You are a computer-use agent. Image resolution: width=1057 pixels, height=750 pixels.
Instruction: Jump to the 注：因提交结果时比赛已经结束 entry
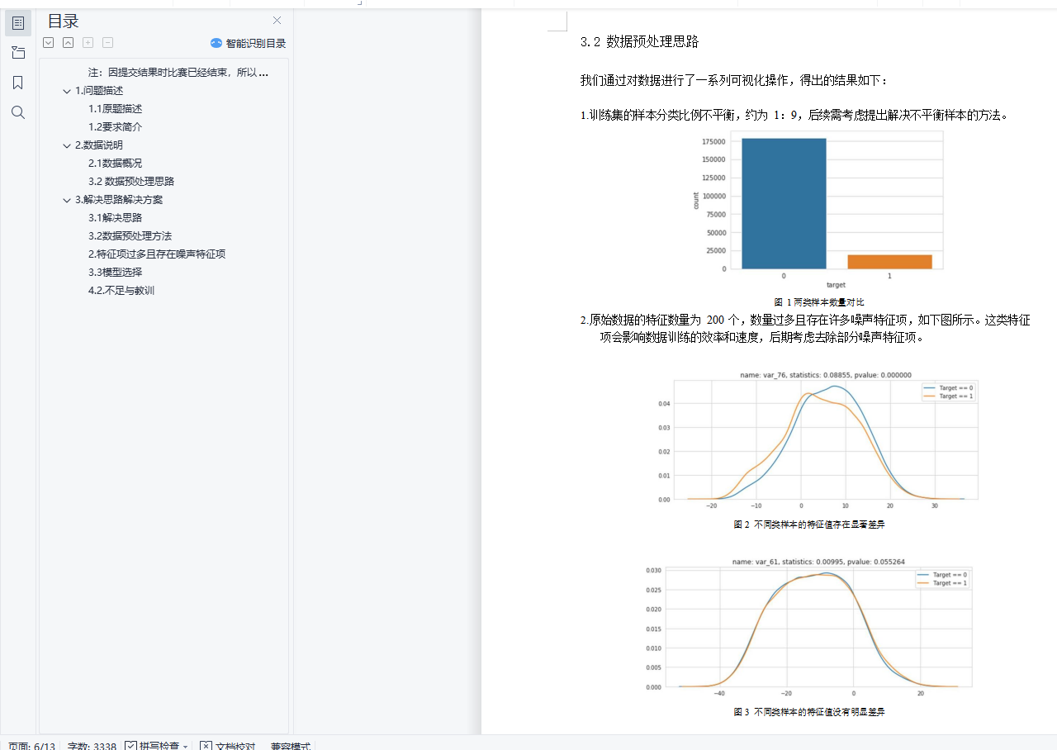pyautogui.click(x=178, y=73)
